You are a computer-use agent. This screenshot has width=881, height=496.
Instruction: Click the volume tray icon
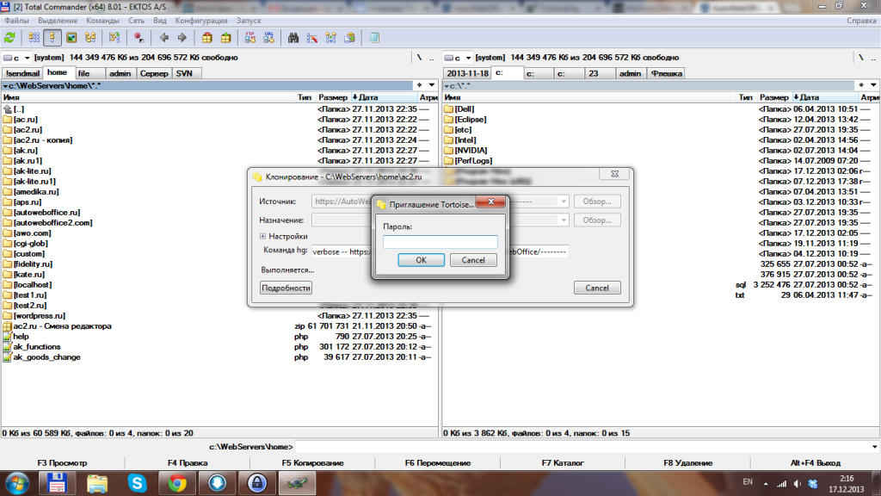coord(798,483)
